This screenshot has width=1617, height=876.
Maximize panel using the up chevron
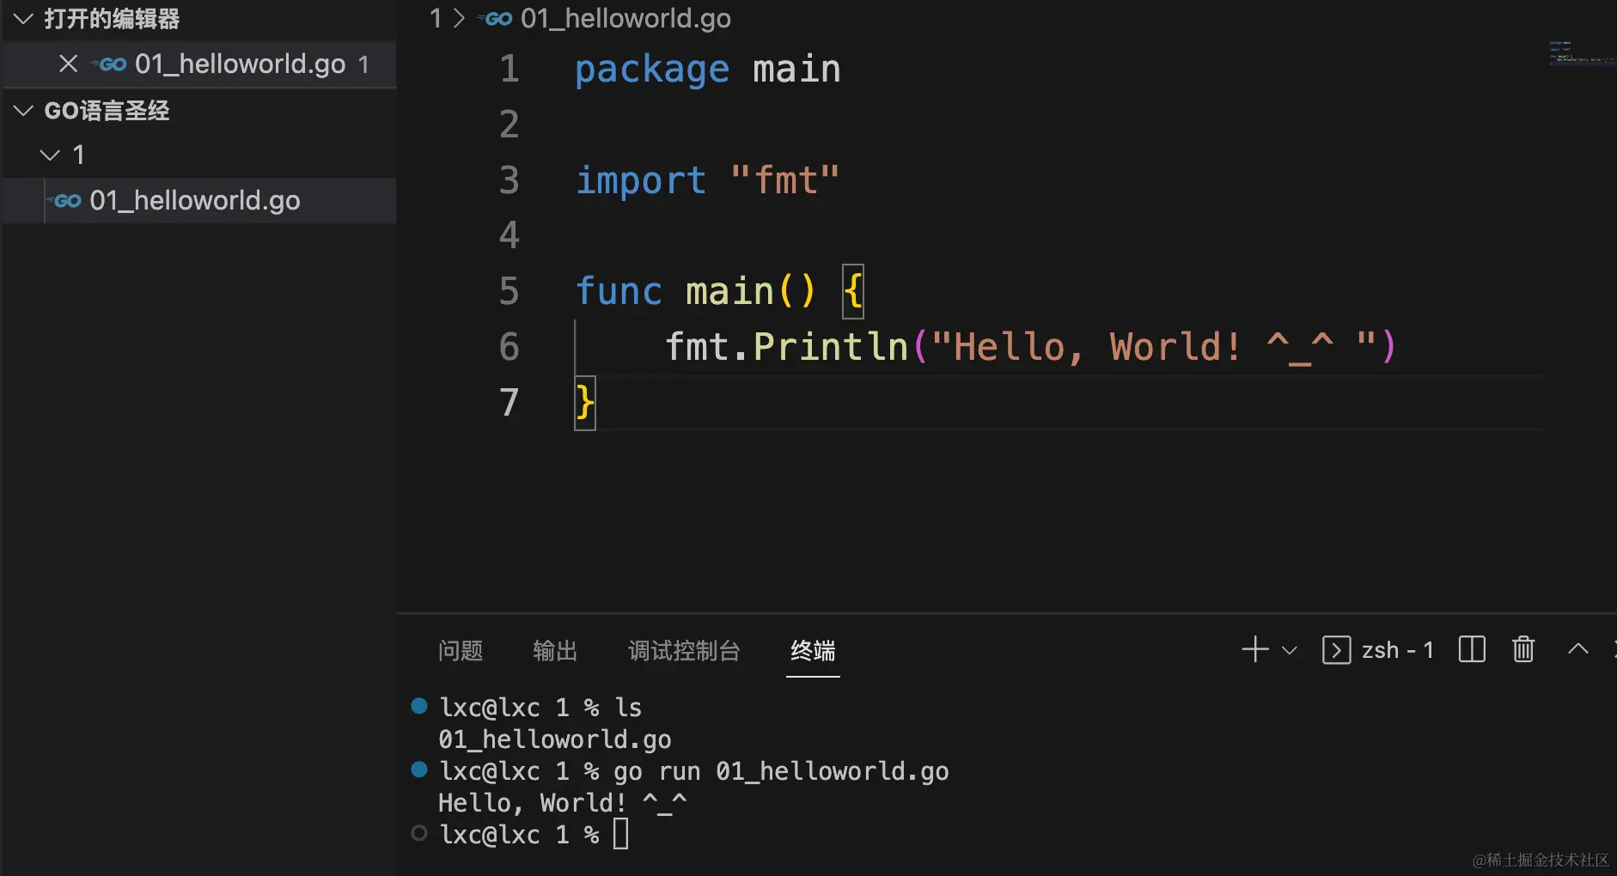pos(1577,649)
